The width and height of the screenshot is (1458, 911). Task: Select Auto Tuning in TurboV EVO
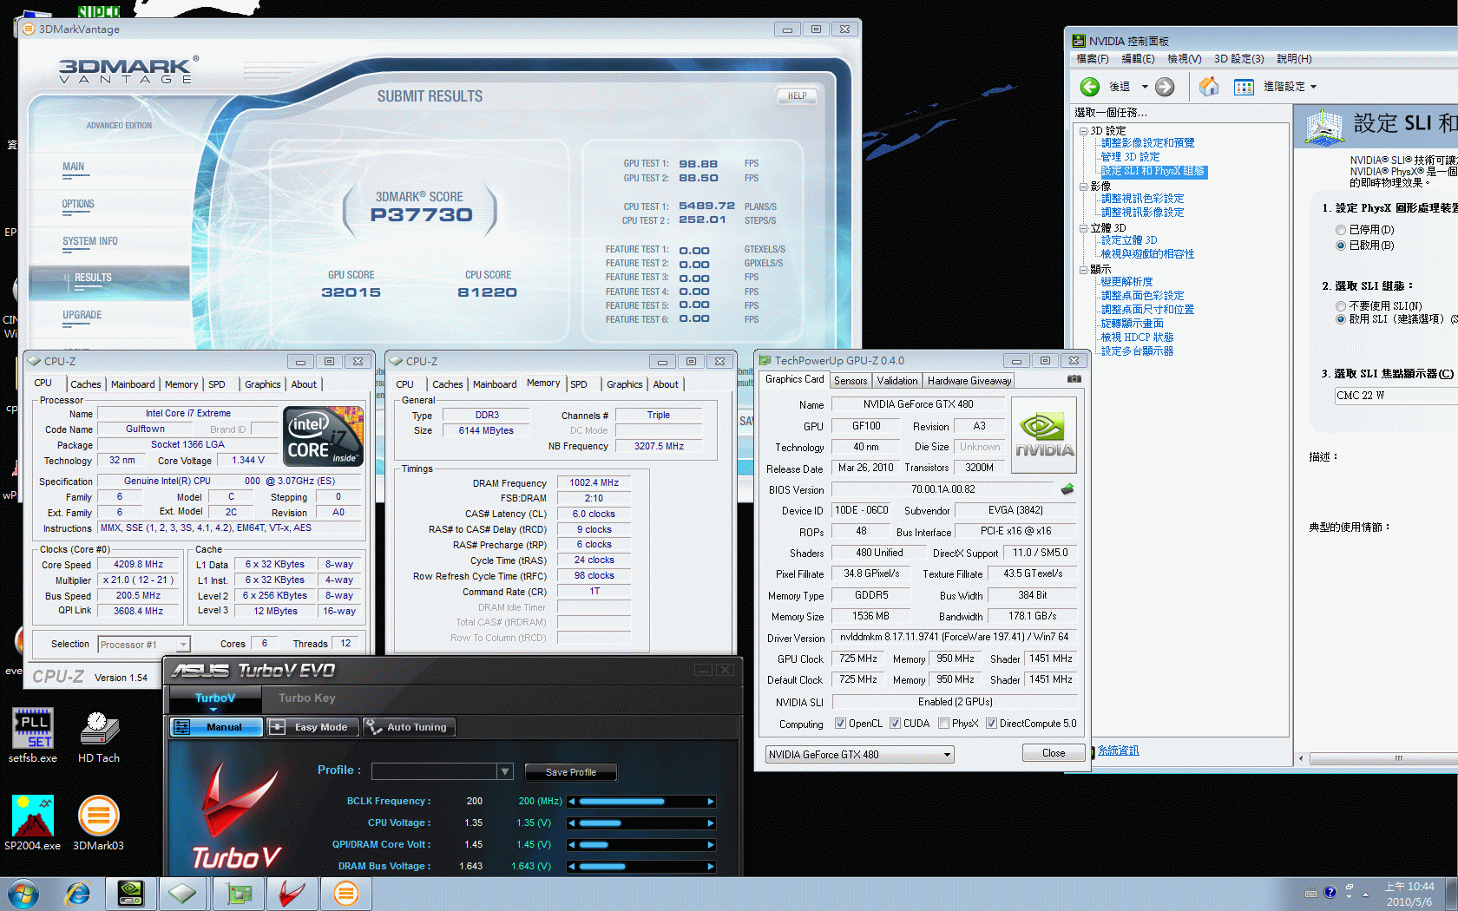(408, 727)
